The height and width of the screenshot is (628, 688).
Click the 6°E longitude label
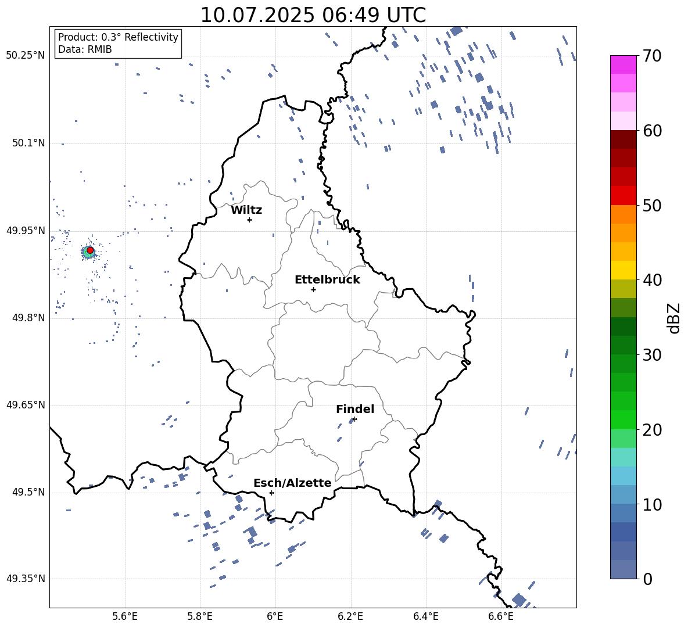[x=275, y=616]
